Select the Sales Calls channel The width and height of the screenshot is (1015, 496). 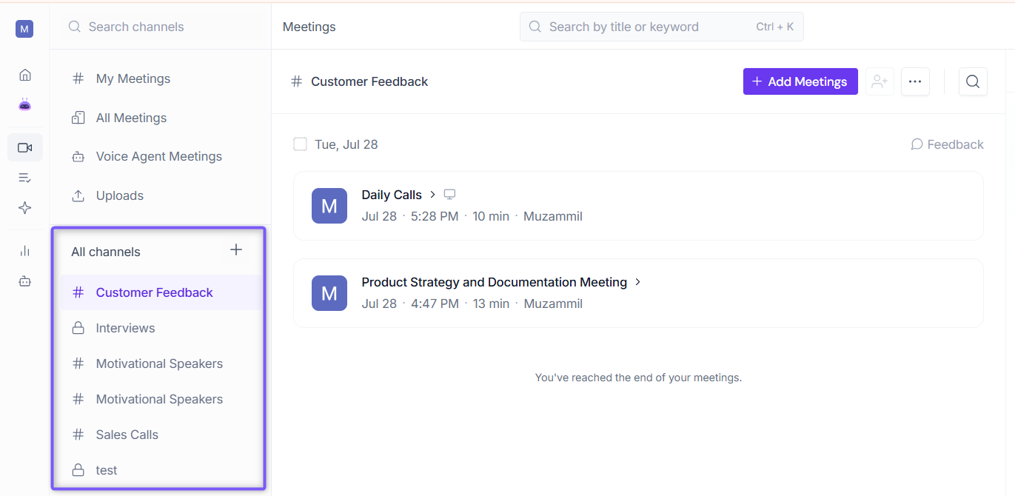tap(160, 435)
